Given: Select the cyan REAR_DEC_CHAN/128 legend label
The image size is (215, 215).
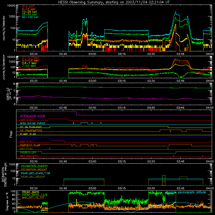Looking at the screenshot, I should point(35,173).
